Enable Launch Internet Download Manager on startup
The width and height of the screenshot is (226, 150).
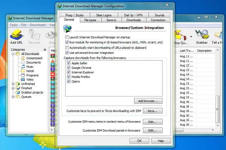[67, 37]
